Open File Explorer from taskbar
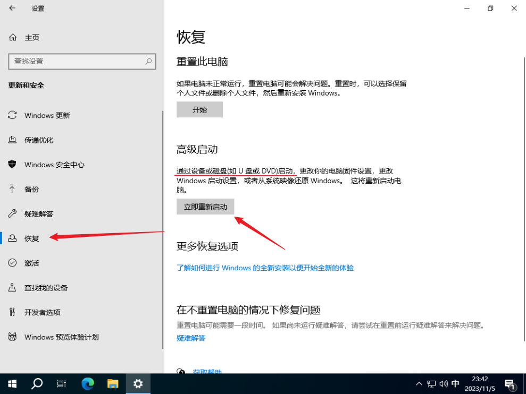Viewport: 526px width, 394px height. tap(113, 383)
